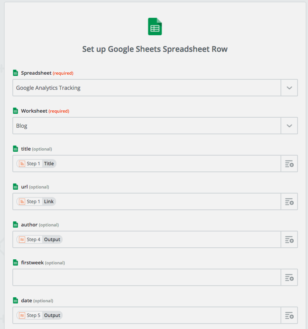This screenshot has height=329, width=308.
Task: Click insert field icon for title
Action: 289,164
